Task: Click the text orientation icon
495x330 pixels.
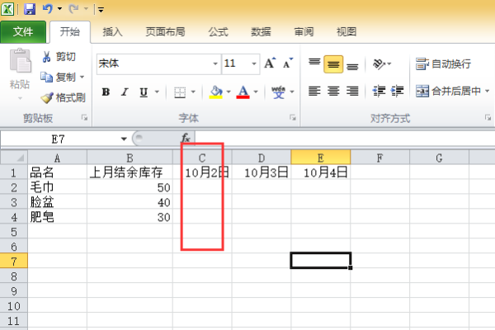Action: click(379, 64)
